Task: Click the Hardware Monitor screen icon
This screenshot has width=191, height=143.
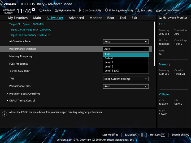Action: click(160, 18)
